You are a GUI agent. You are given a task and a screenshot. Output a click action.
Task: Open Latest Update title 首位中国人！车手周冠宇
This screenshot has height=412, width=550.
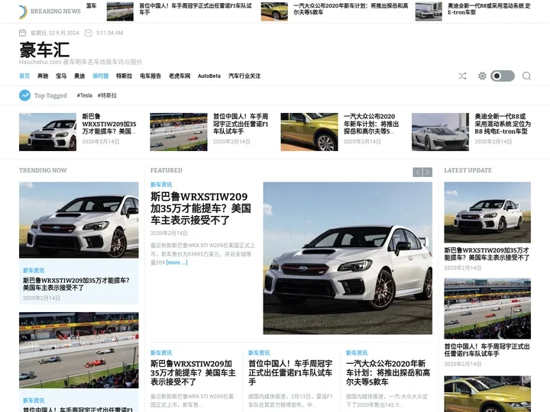(x=487, y=350)
